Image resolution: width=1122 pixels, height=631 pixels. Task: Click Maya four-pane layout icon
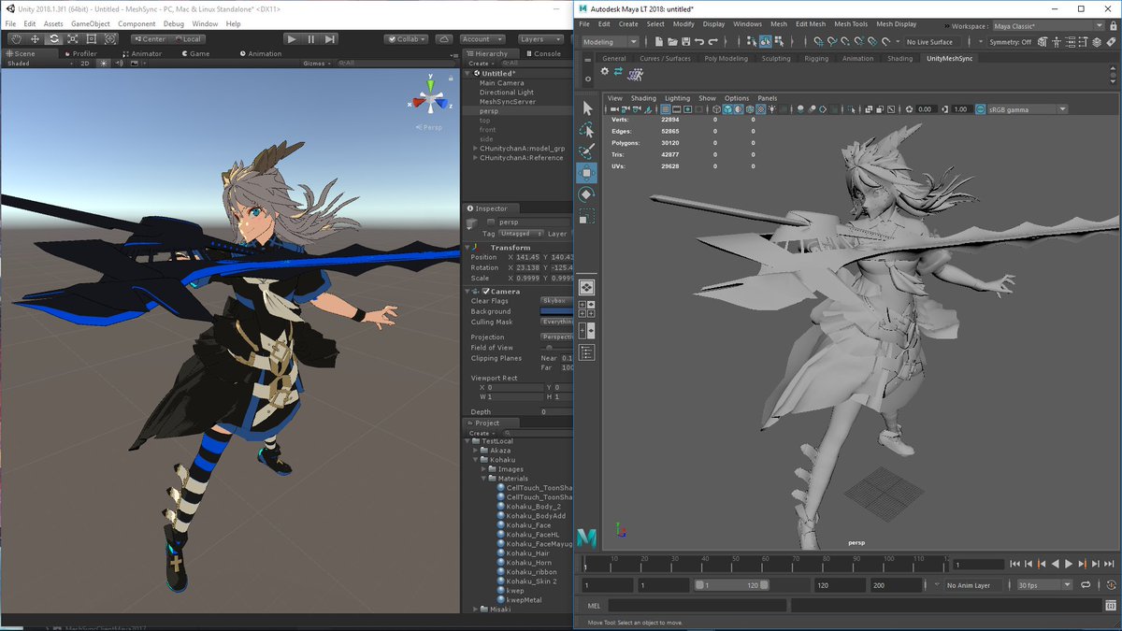click(x=586, y=309)
